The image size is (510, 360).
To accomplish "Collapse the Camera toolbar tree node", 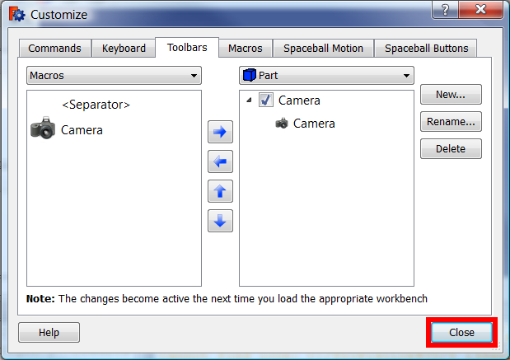I will pos(249,101).
